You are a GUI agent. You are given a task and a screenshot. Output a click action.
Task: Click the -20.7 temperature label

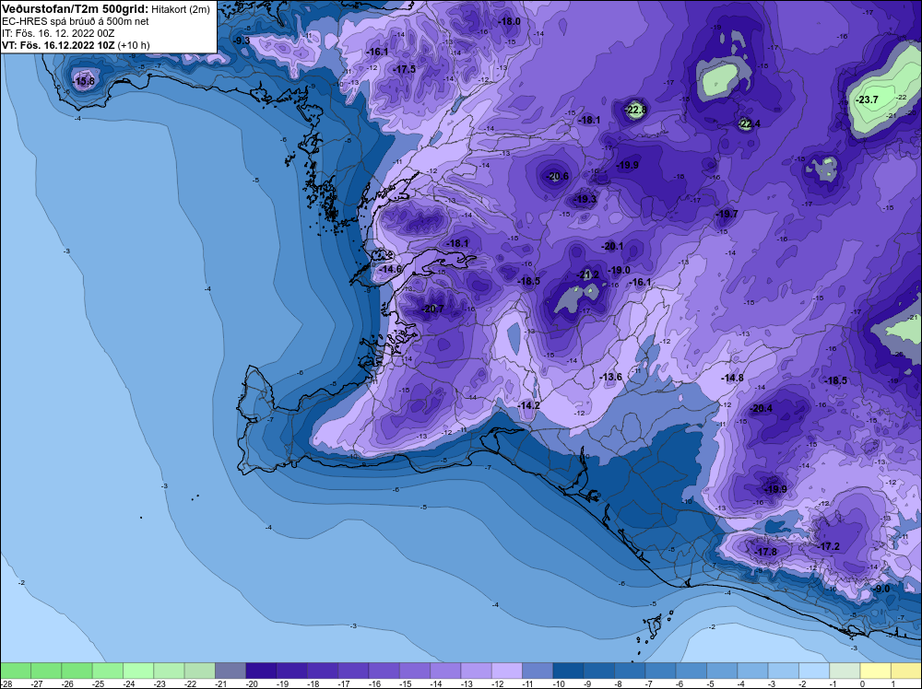pos(433,309)
